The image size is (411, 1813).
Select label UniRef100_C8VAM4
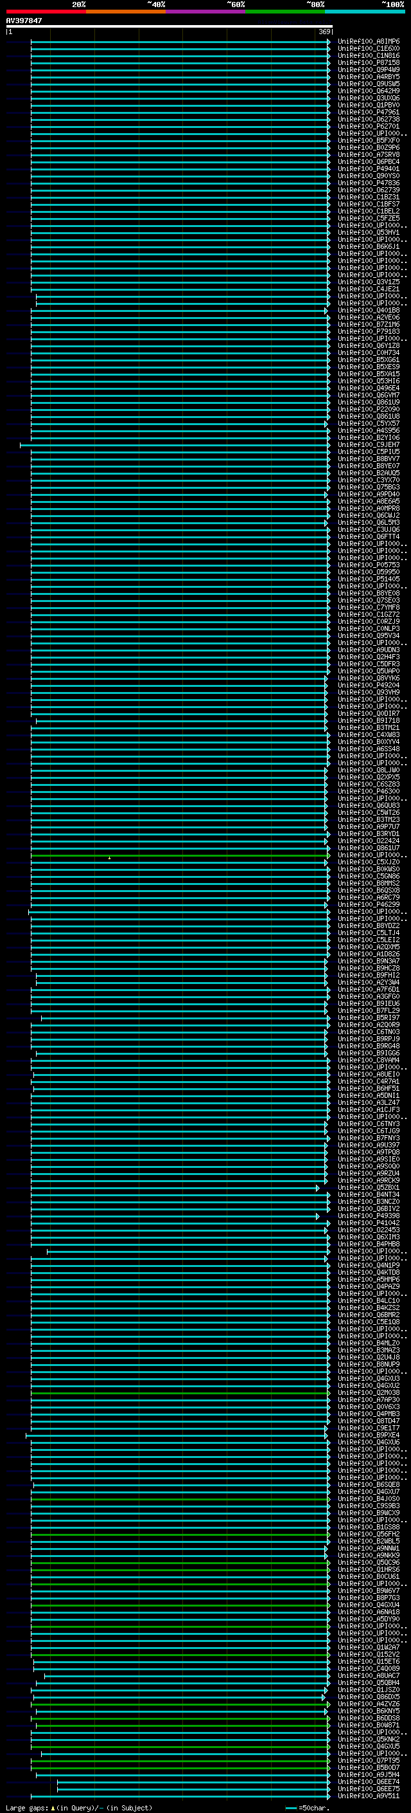click(x=368, y=1061)
